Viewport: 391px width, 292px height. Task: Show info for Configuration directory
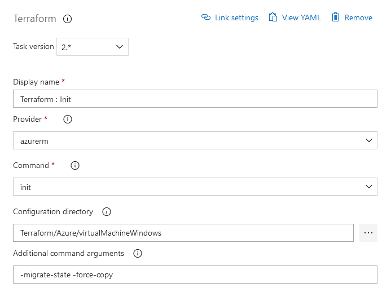(107, 212)
